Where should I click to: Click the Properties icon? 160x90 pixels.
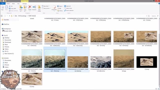(54, 7)
